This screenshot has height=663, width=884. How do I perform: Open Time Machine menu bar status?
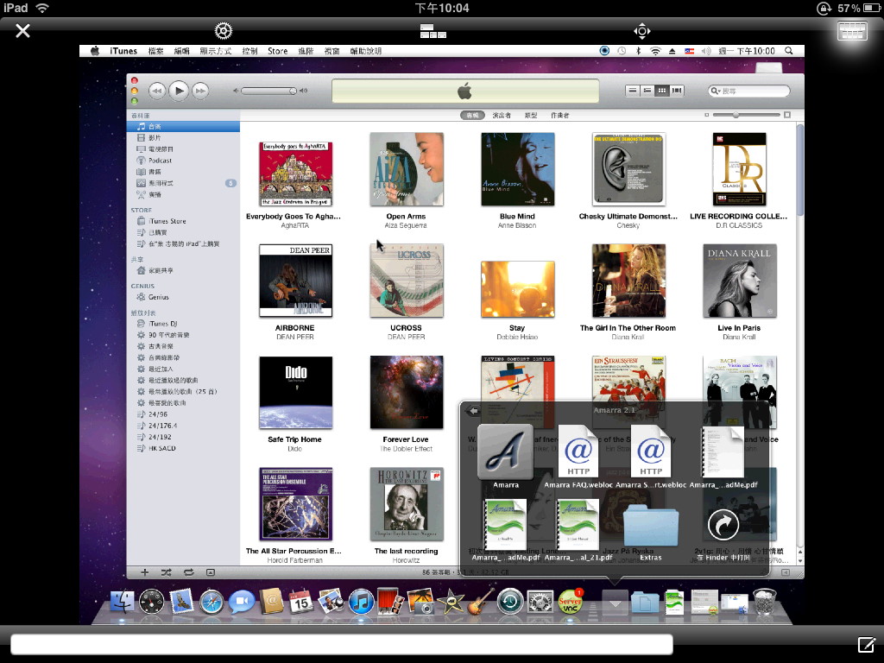tap(622, 51)
